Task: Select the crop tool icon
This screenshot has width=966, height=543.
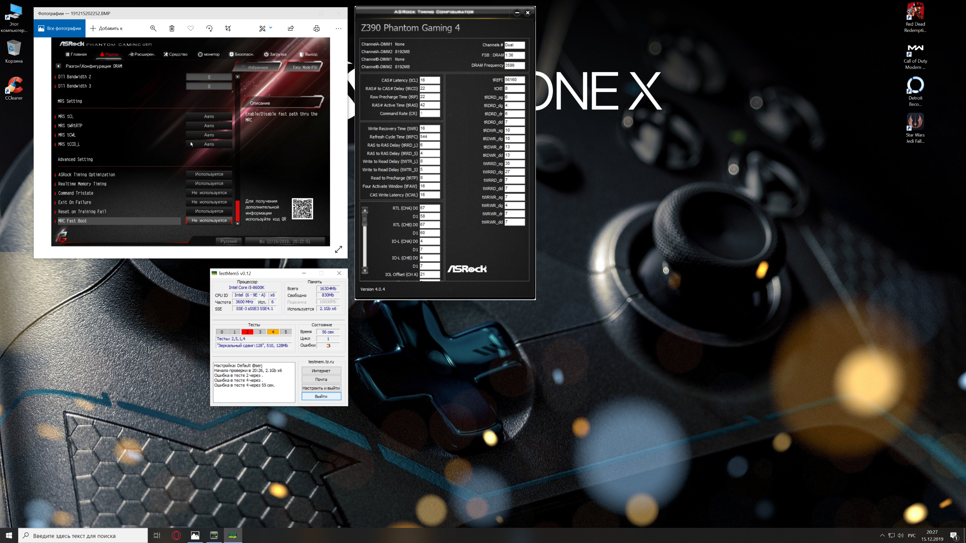Action: (x=228, y=28)
